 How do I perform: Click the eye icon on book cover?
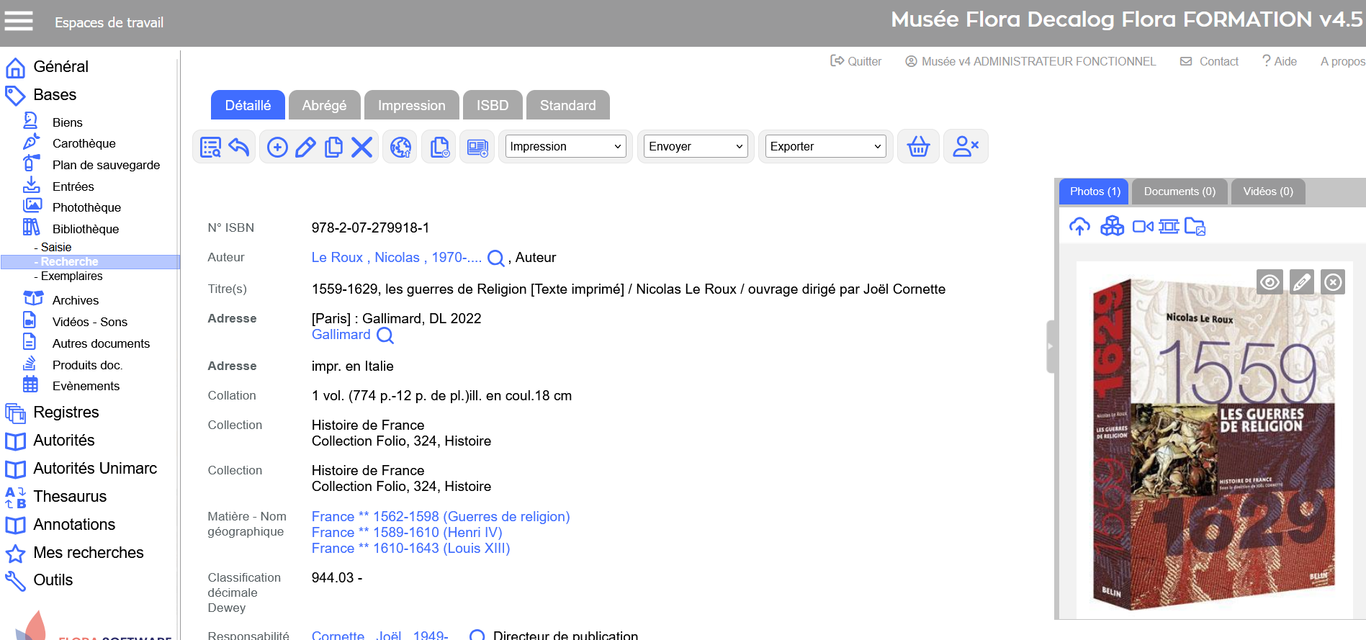pyautogui.click(x=1270, y=282)
